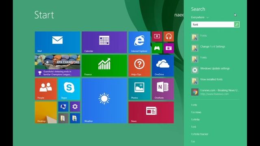
Task: Launch the Skype tile
Action: pyautogui.click(x=69, y=89)
